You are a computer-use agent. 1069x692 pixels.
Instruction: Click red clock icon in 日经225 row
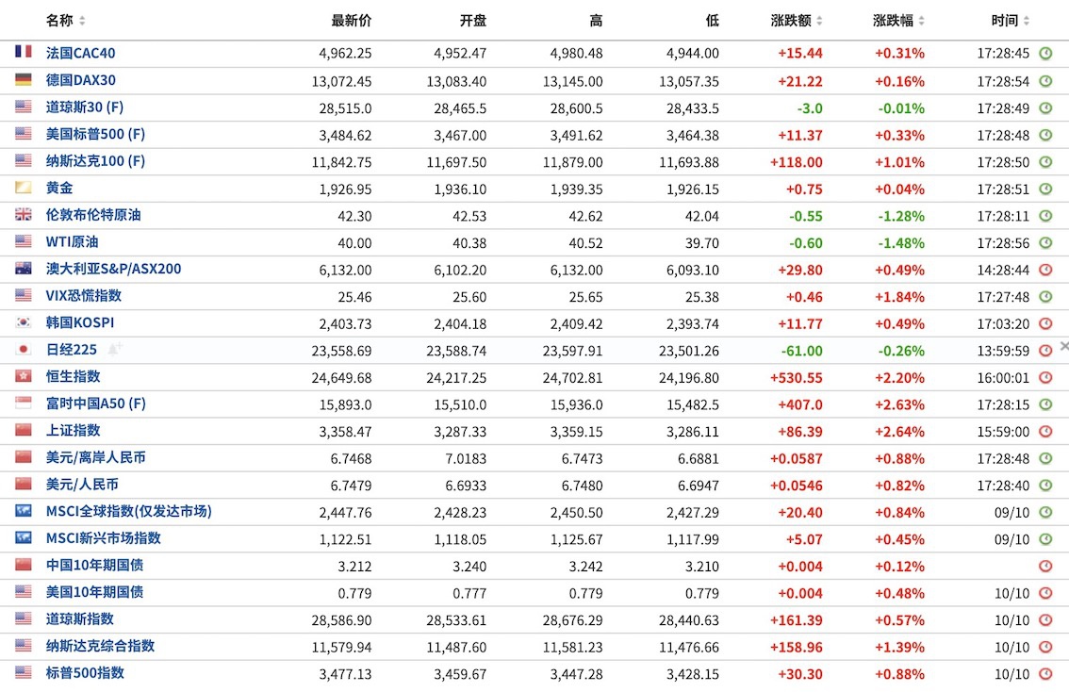[x=1045, y=351]
